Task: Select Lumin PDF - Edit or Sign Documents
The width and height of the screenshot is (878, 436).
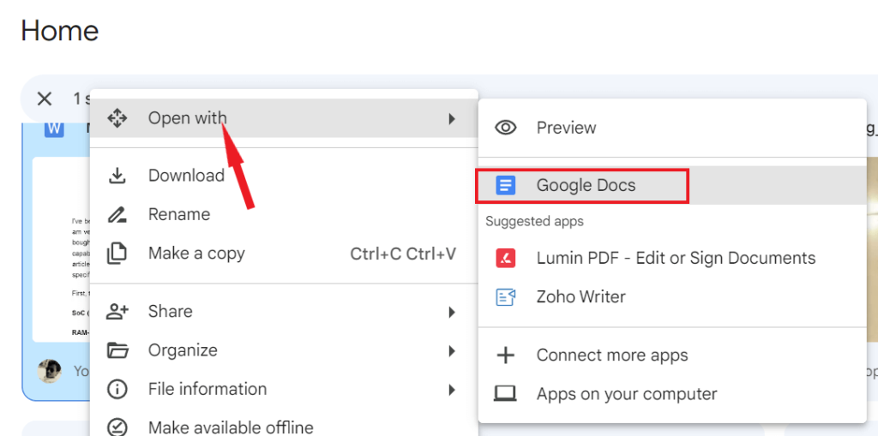Action: pyautogui.click(x=676, y=258)
